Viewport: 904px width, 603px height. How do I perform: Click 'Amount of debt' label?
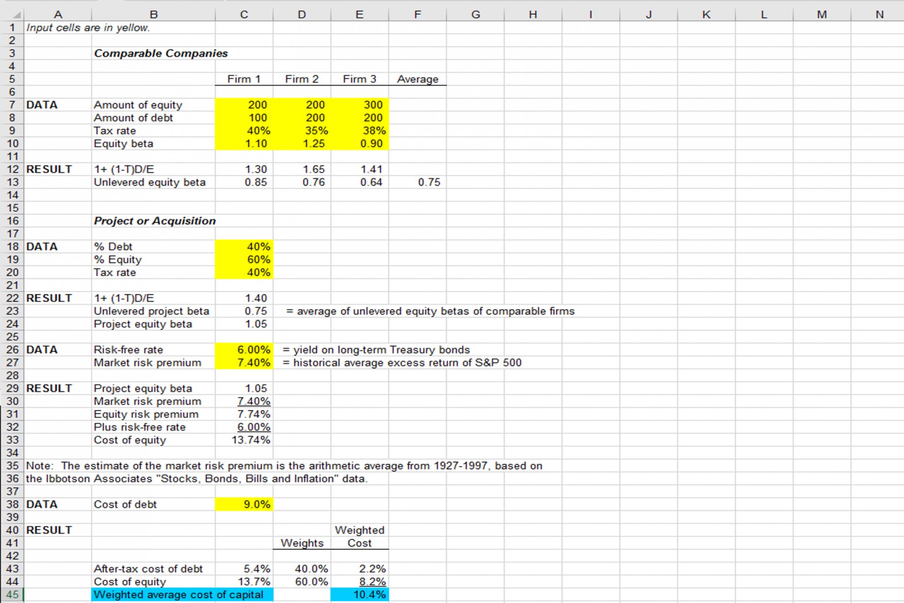coord(133,118)
